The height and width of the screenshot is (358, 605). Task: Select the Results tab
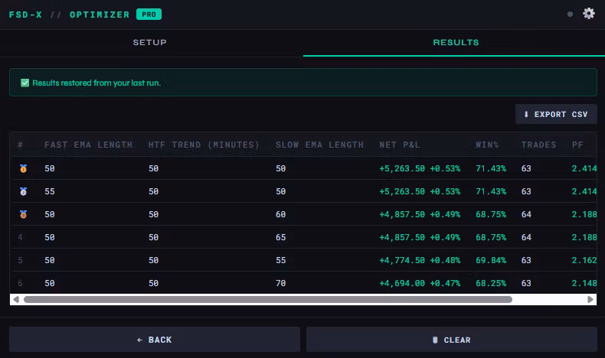click(456, 43)
